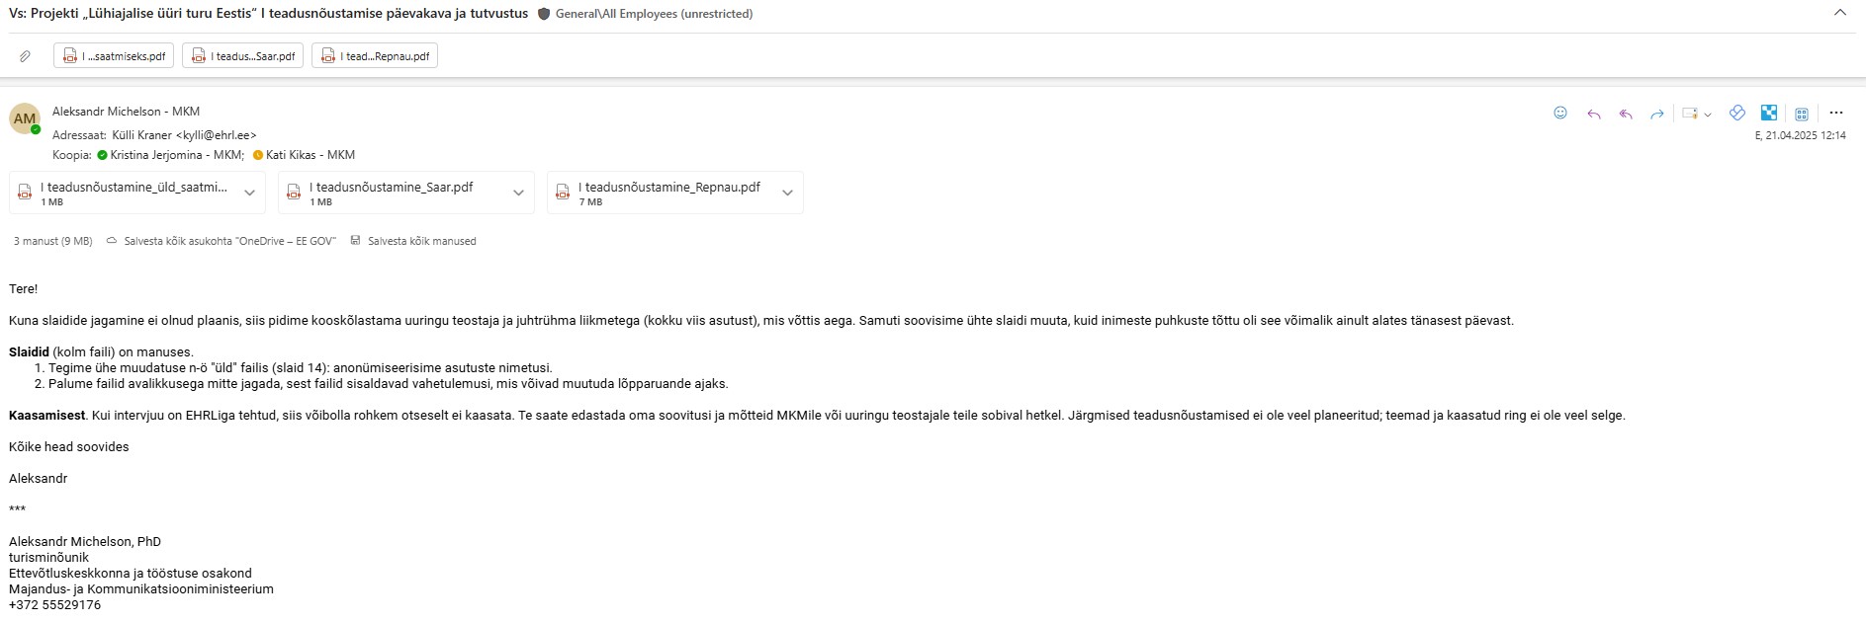The width and height of the screenshot is (1866, 623).
Task: Click recipient Külli Kraner <kylli@ehrl.ee>
Action: (x=184, y=135)
